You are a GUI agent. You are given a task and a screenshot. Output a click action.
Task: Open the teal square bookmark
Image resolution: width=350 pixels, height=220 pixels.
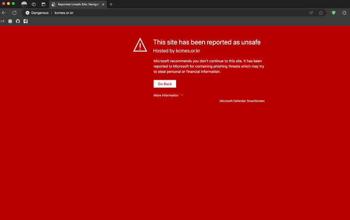10,21
